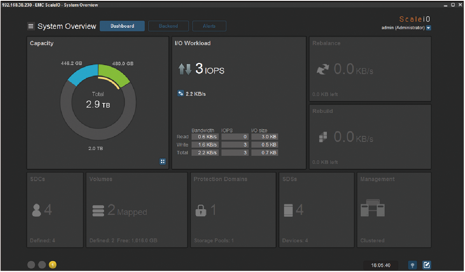
Task: Click the blue 446.2 GB capacity segment
Action: pyautogui.click(x=84, y=73)
